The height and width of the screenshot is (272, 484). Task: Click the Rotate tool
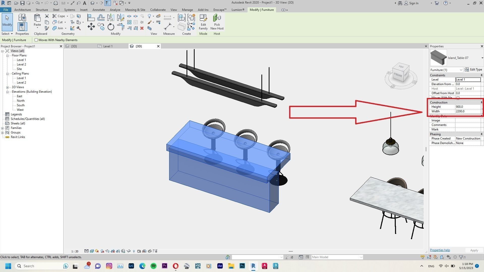pos(111,27)
